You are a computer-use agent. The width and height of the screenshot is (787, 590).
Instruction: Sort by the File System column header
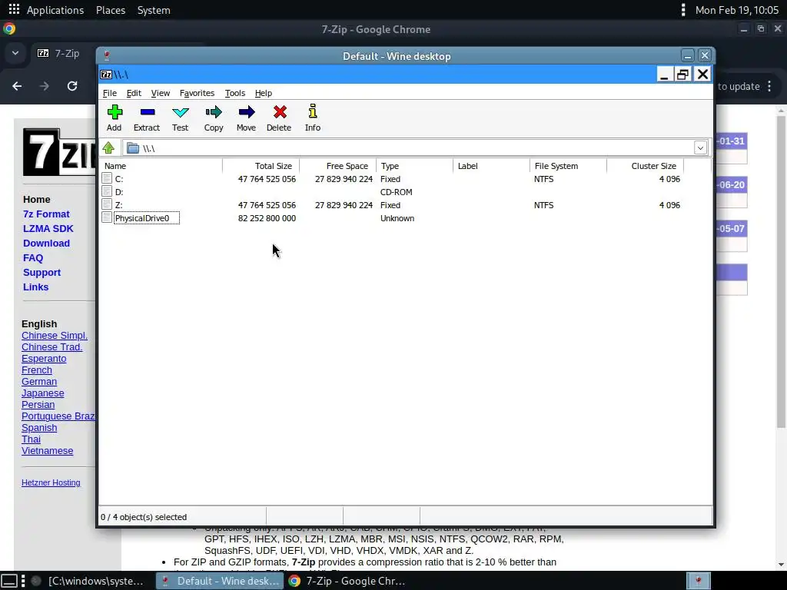pos(568,166)
